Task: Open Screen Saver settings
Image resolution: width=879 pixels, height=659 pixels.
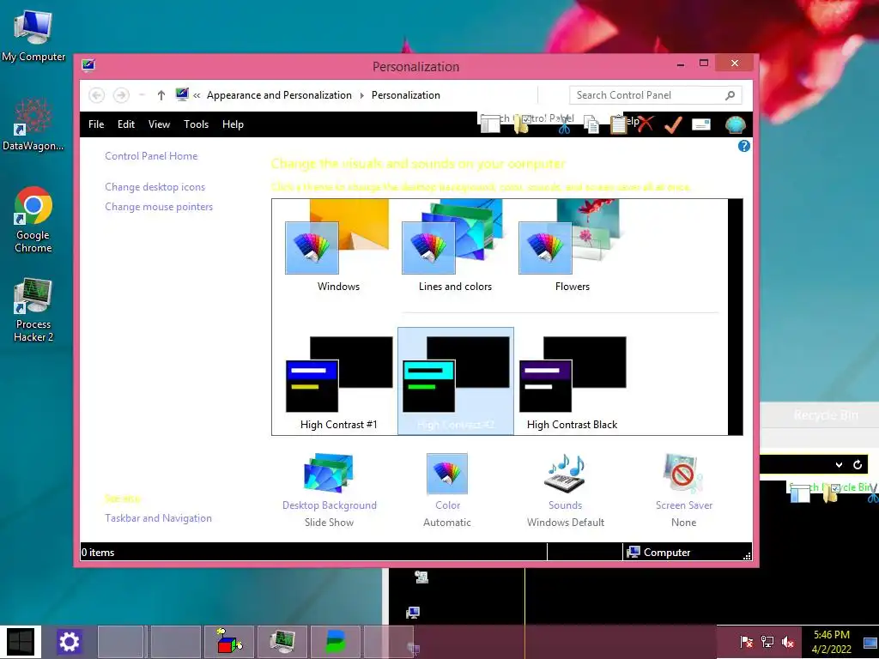Action: tap(684, 491)
